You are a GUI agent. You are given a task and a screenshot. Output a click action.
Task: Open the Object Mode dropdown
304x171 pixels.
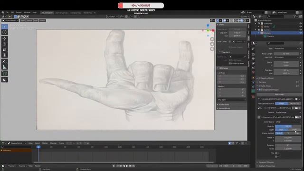pyautogui.click(x=10, y=20)
